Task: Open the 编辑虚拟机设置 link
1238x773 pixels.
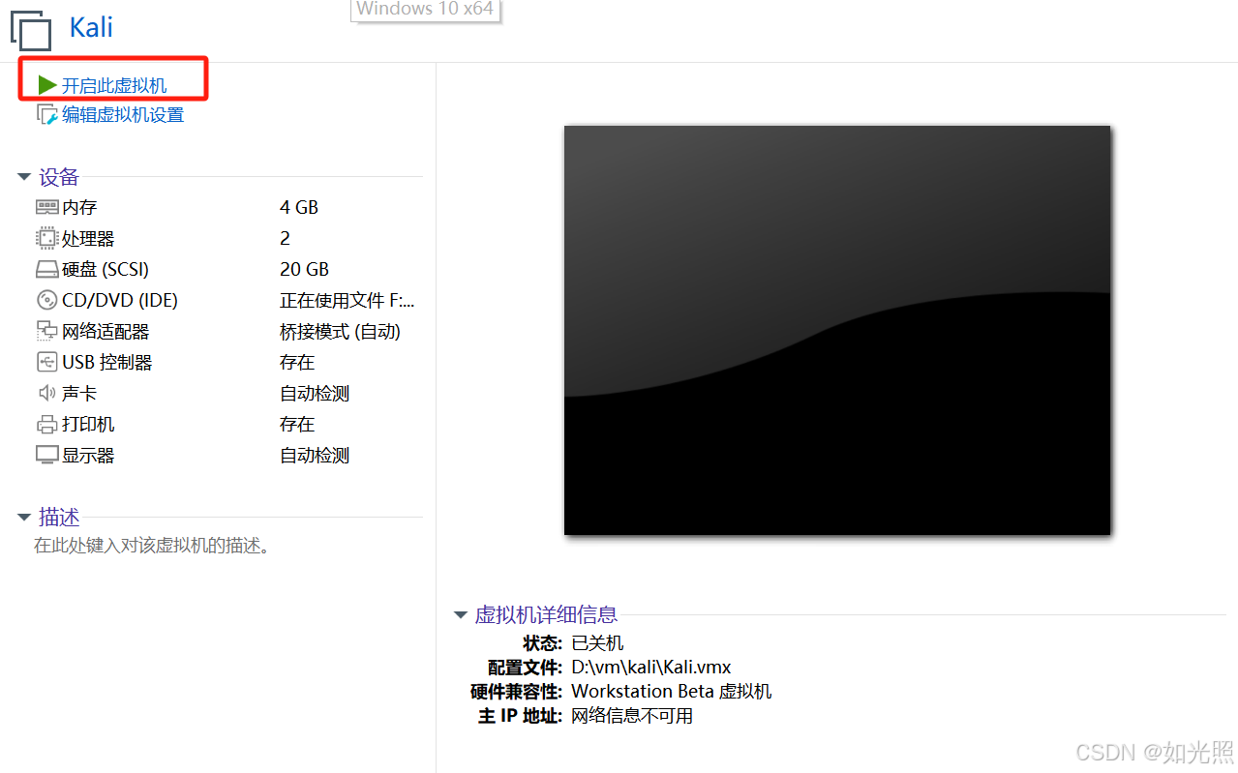Action: pos(123,115)
